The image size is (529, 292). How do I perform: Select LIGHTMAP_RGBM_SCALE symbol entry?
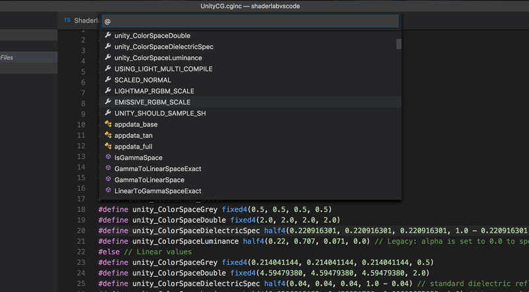pyautogui.click(x=250, y=91)
